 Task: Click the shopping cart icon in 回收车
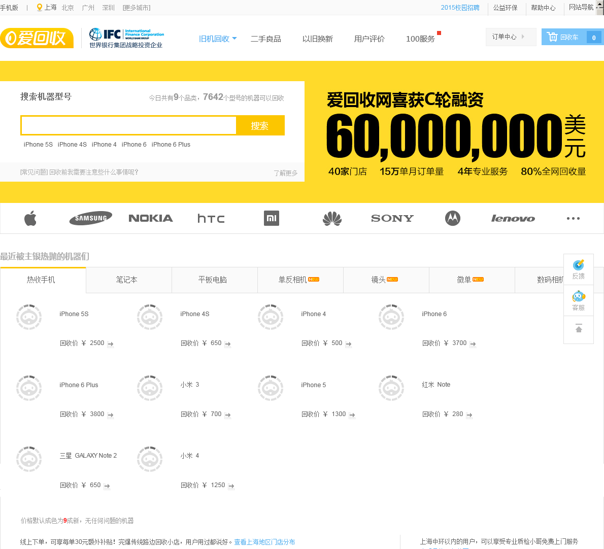[552, 37]
